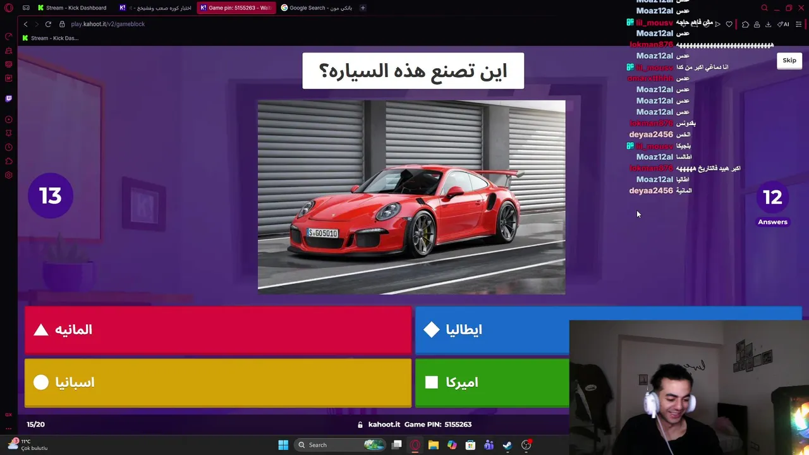
Task: Switch to Stream - Kick Dashboard tab
Action: point(73,8)
